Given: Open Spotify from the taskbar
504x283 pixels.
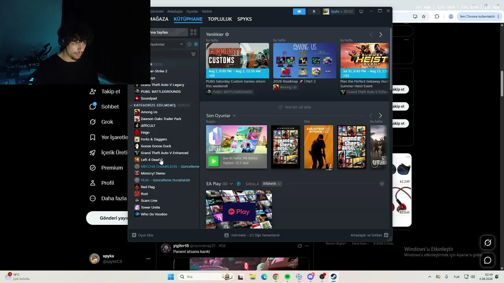Looking at the screenshot, I should (x=287, y=277).
